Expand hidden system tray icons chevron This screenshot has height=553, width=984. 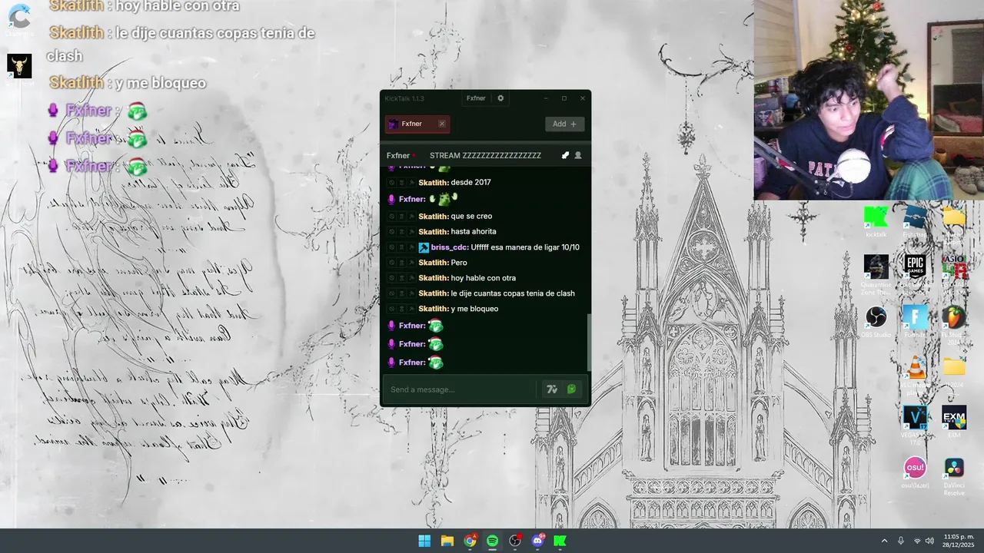[x=884, y=541]
